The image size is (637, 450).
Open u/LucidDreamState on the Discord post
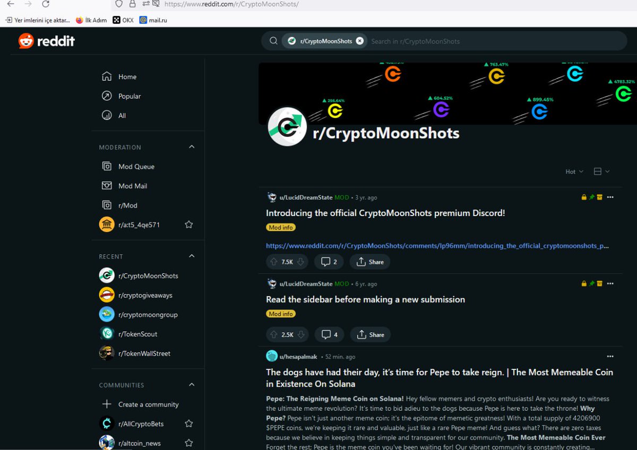(306, 197)
